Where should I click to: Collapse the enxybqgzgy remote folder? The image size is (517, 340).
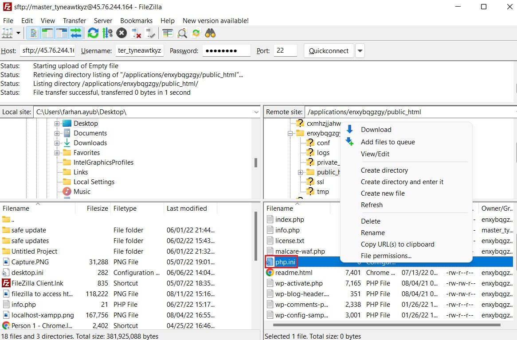coord(290,133)
